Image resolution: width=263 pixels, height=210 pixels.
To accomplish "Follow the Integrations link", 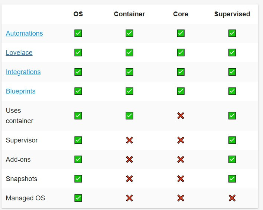I will pos(23,72).
